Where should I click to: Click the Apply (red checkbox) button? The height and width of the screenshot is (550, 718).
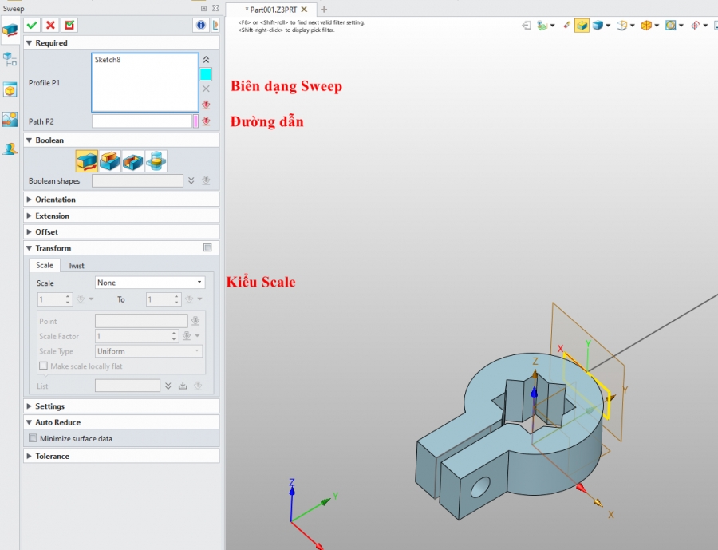pyautogui.click(x=69, y=26)
